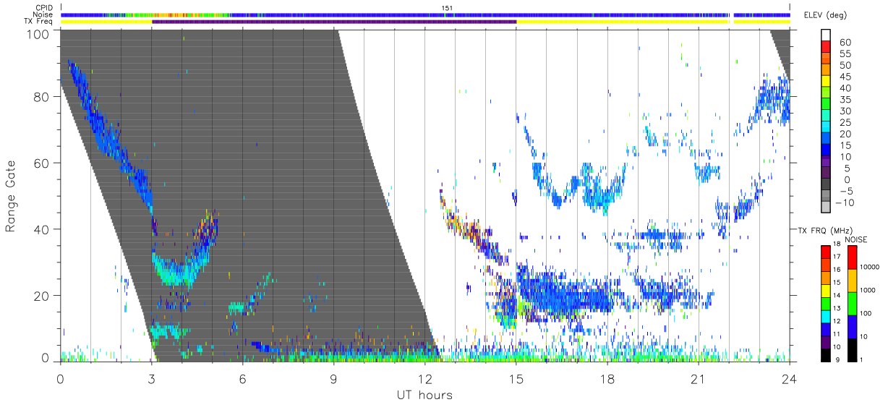The height and width of the screenshot is (410, 888).
Task: Click the 'ELEV (deg)' legend title
Action: (825, 14)
